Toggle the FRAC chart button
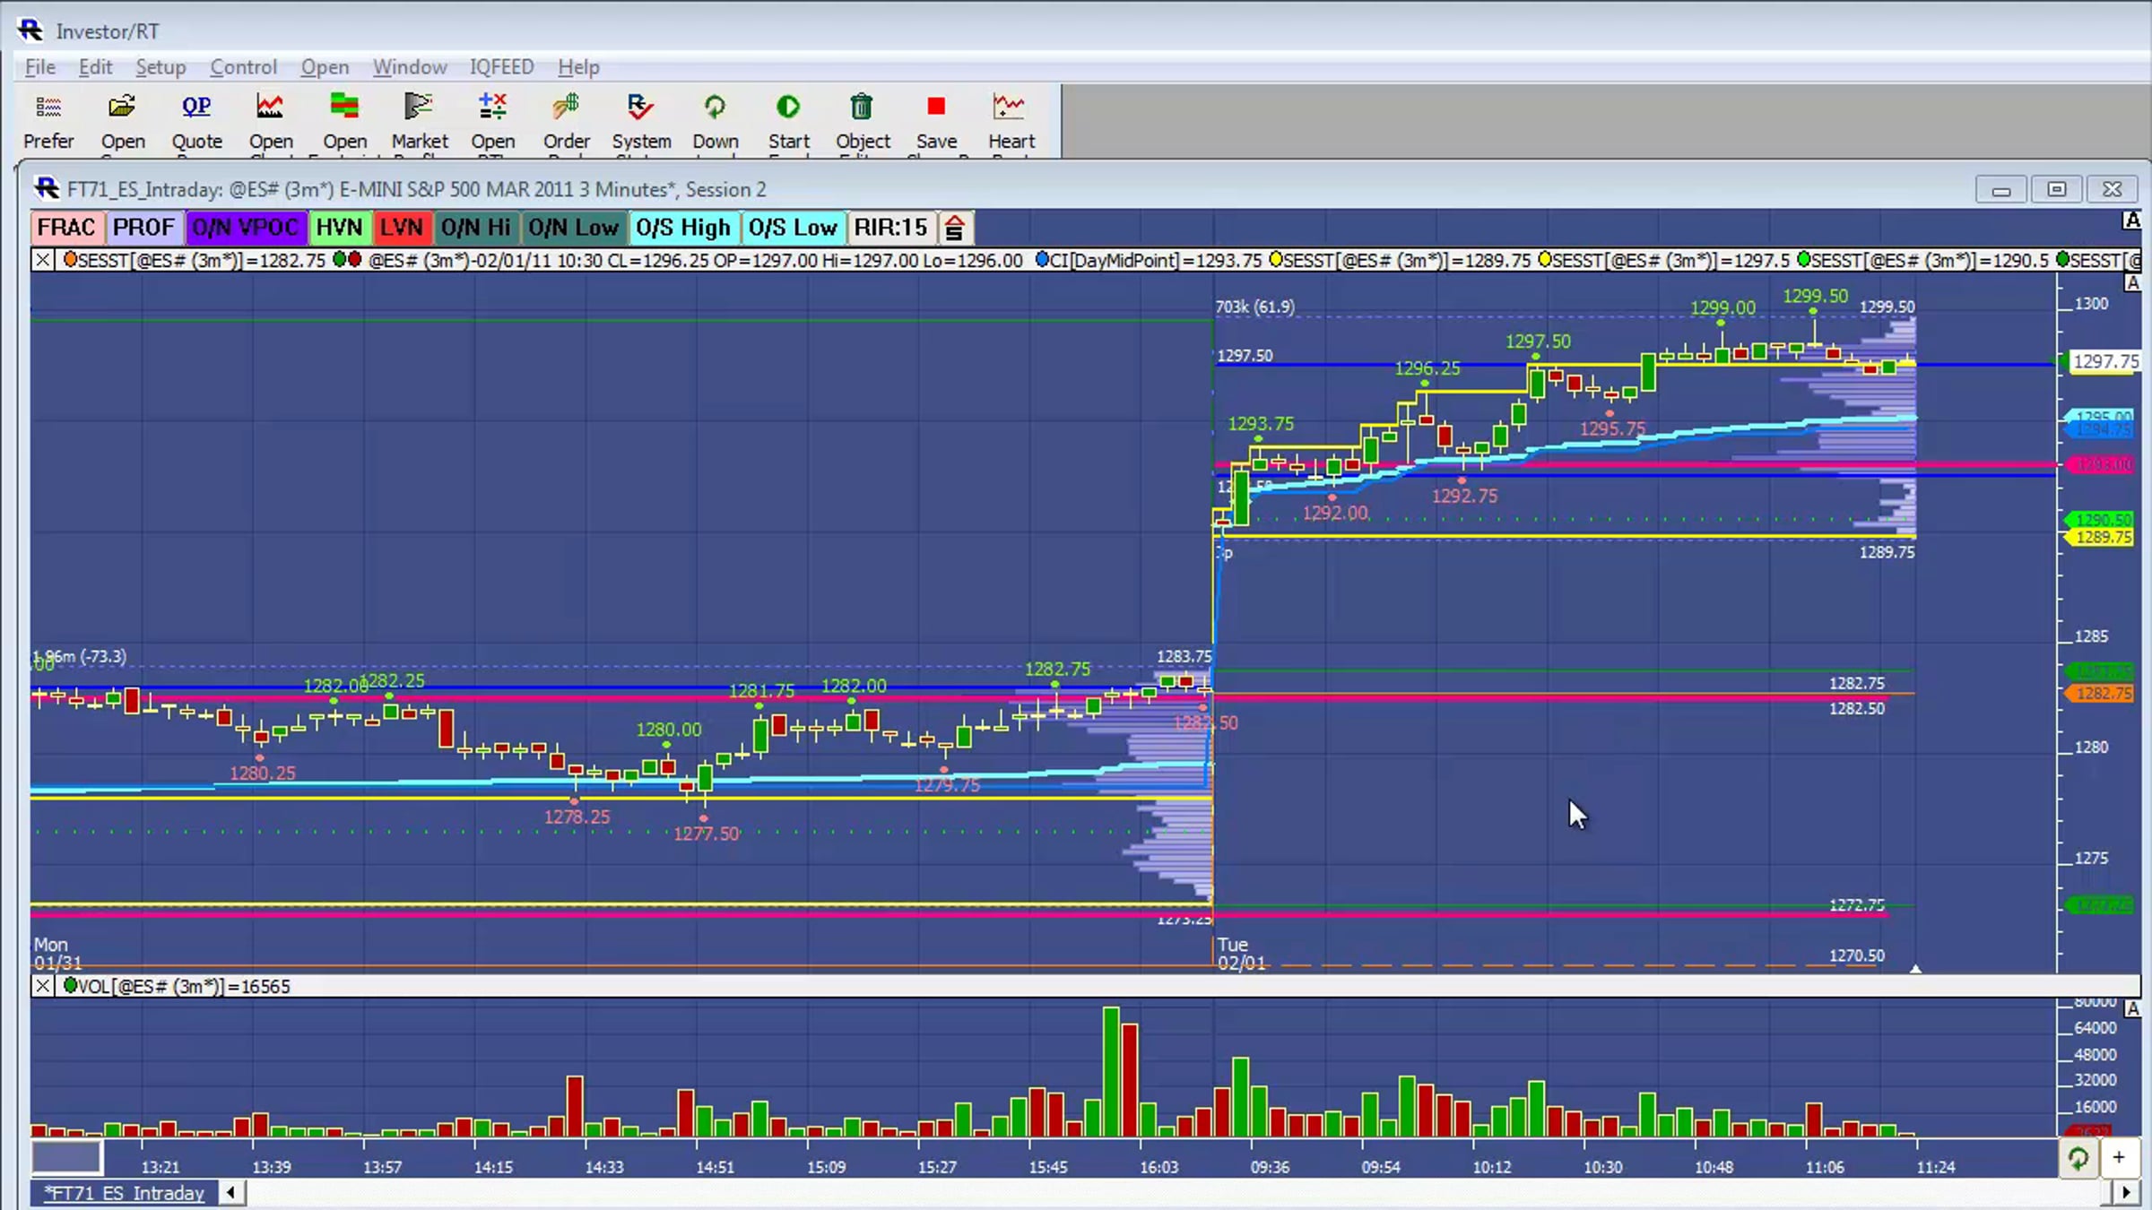Image resolution: width=2152 pixels, height=1210 pixels. click(66, 228)
